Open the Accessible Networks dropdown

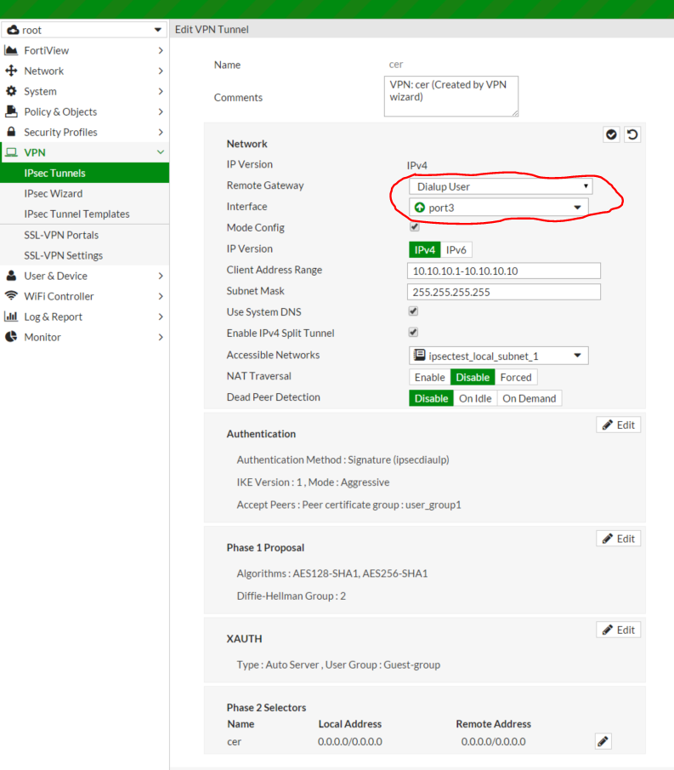point(499,356)
